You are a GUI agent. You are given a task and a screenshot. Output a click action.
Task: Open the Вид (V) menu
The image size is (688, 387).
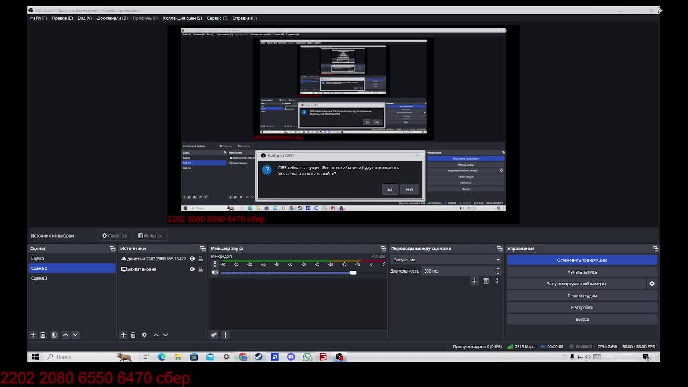(x=85, y=18)
